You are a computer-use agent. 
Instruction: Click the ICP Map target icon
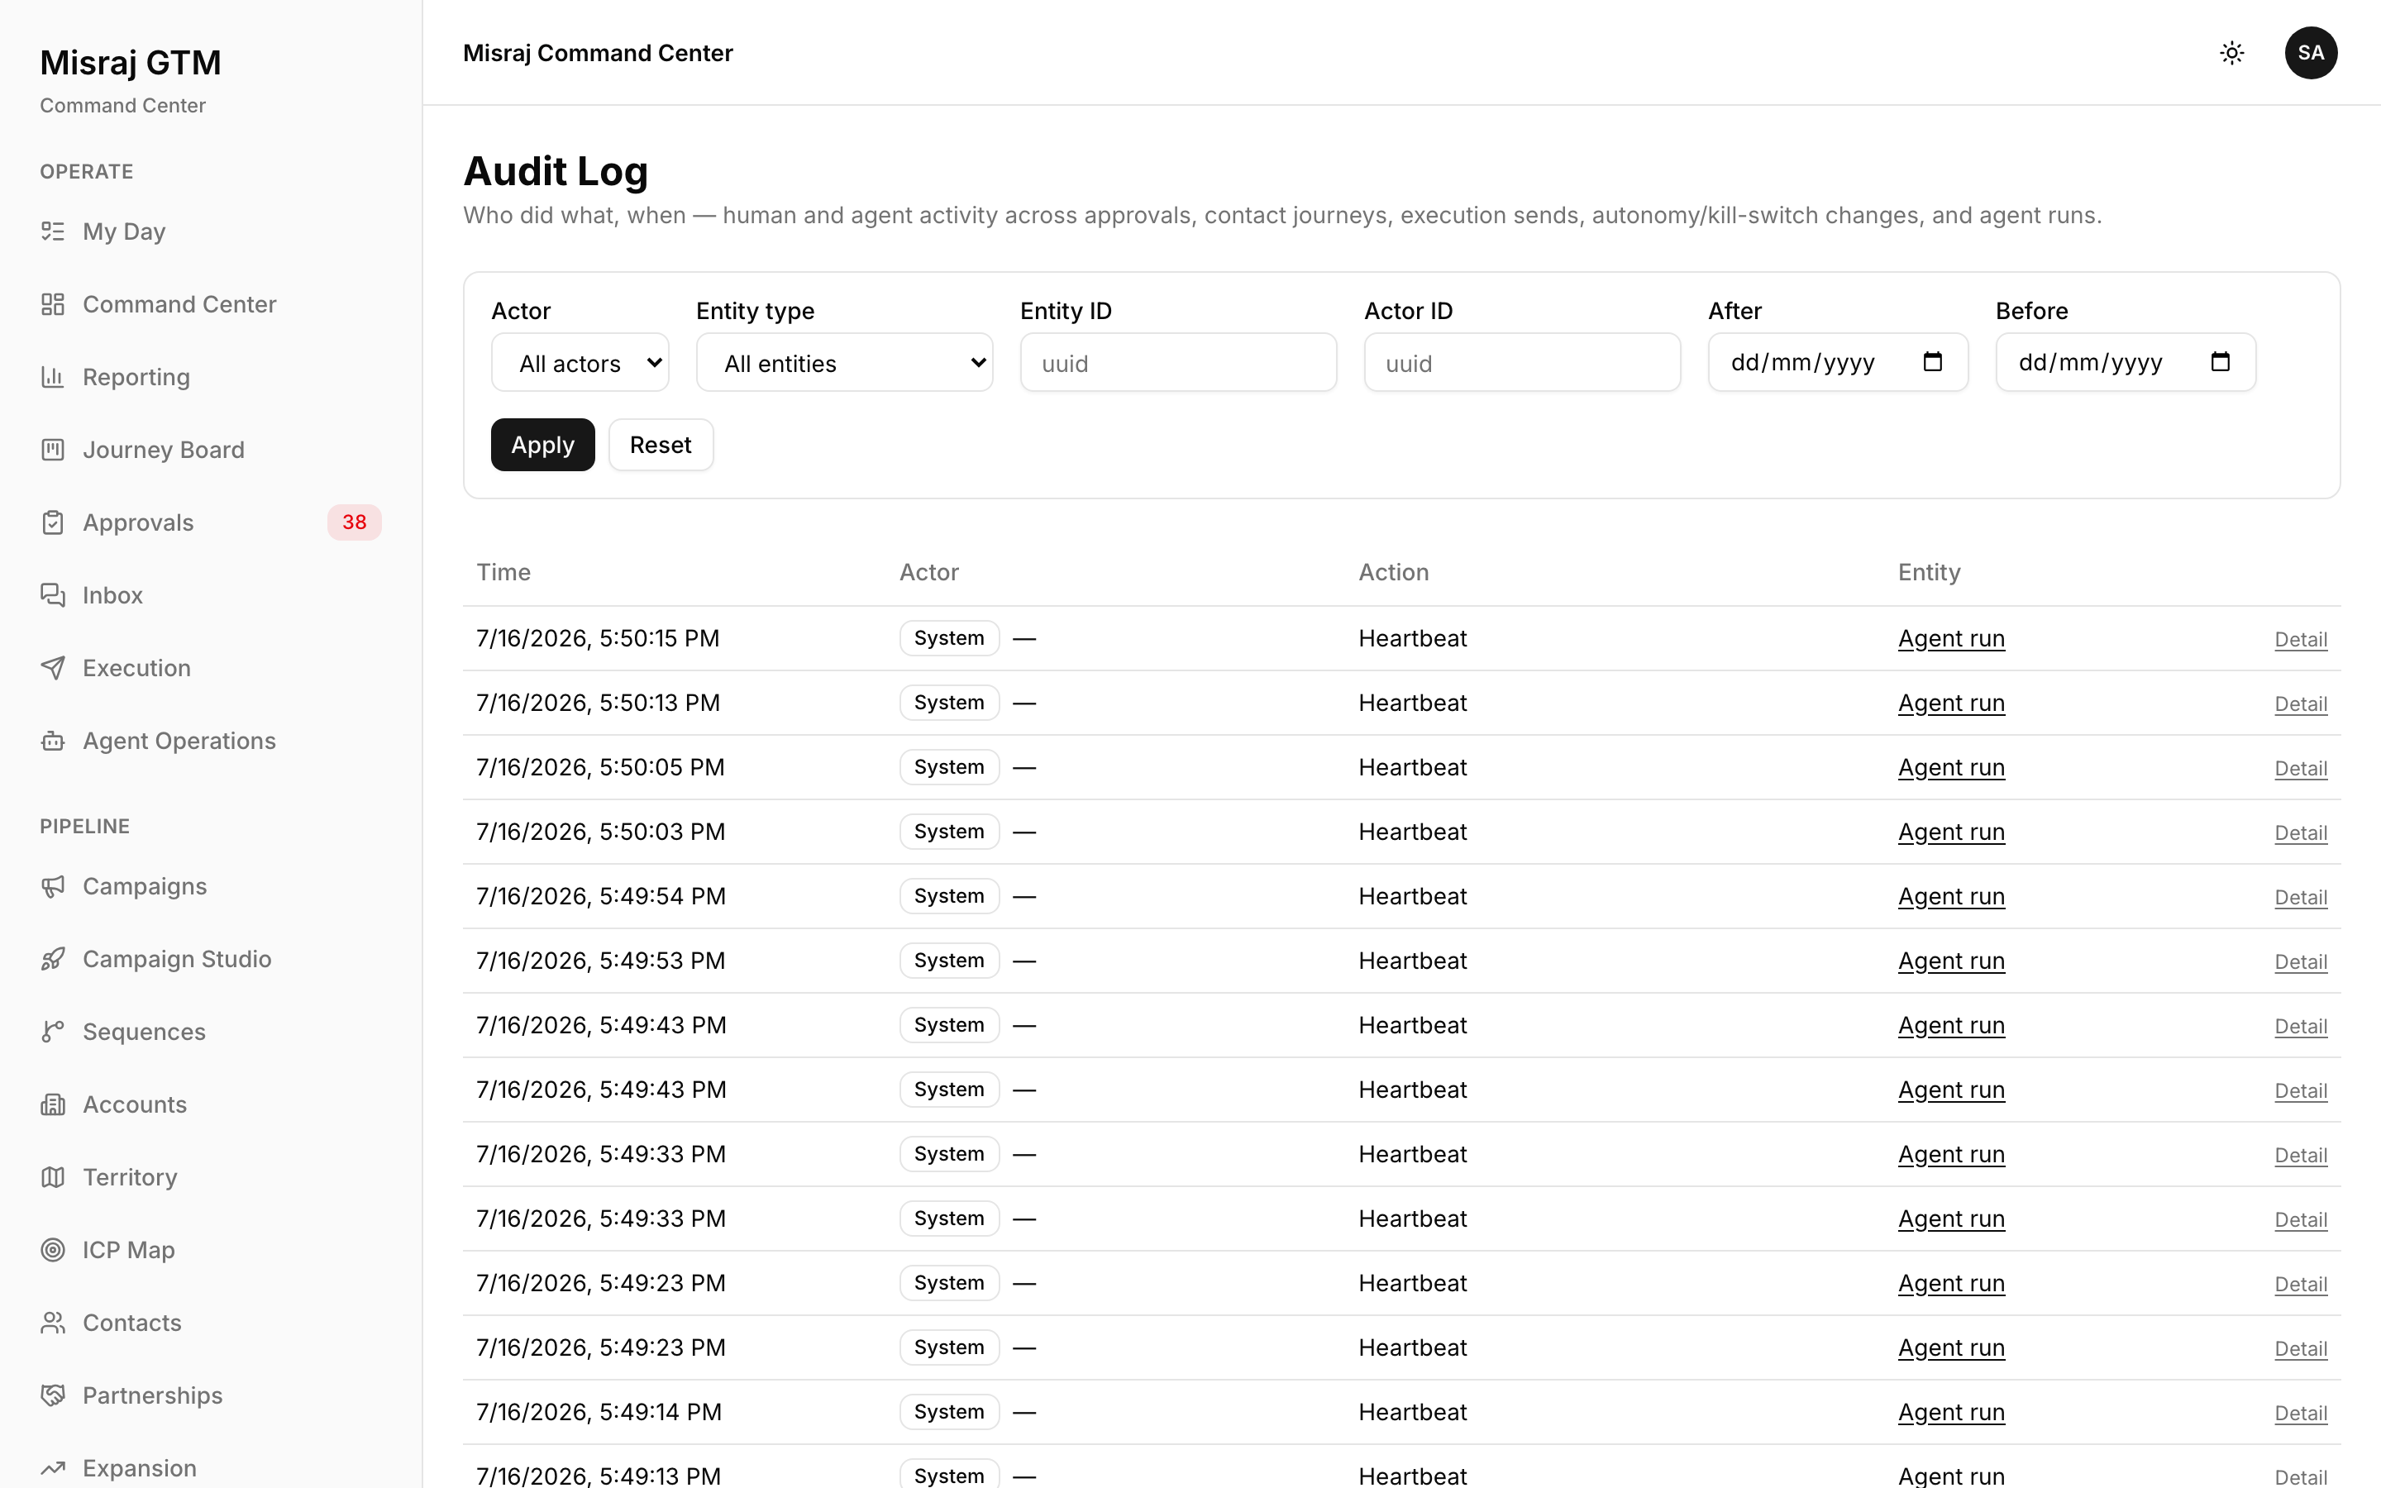click(53, 1250)
